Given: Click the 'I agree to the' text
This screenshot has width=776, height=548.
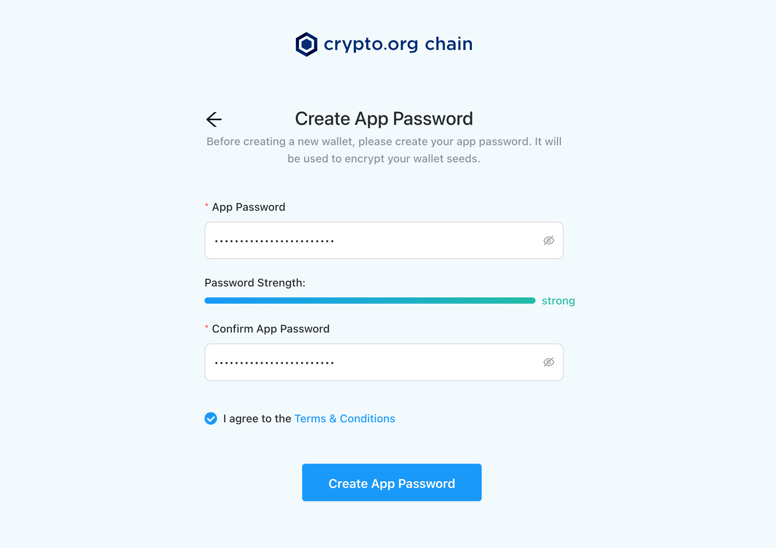Looking at the screenshot, I should point(257,418).
